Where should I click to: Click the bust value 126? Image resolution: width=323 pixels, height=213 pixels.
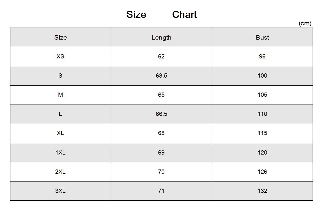[x=262, y=172]
